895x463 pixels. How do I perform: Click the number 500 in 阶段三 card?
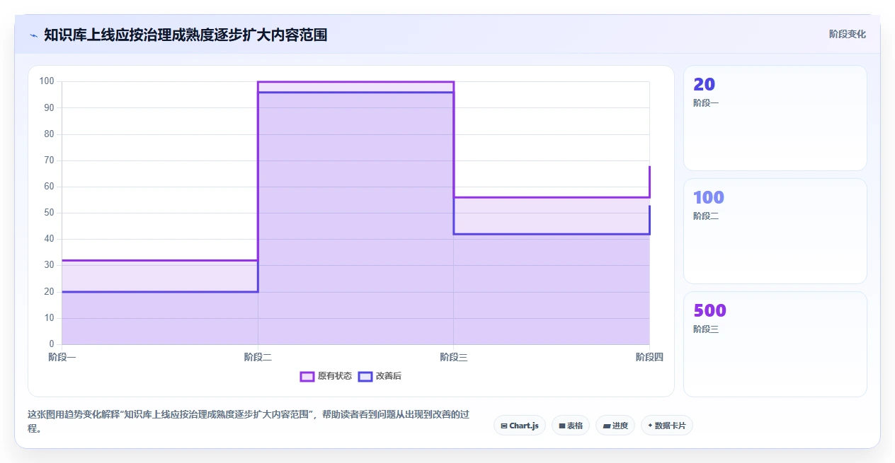(710, 311)
